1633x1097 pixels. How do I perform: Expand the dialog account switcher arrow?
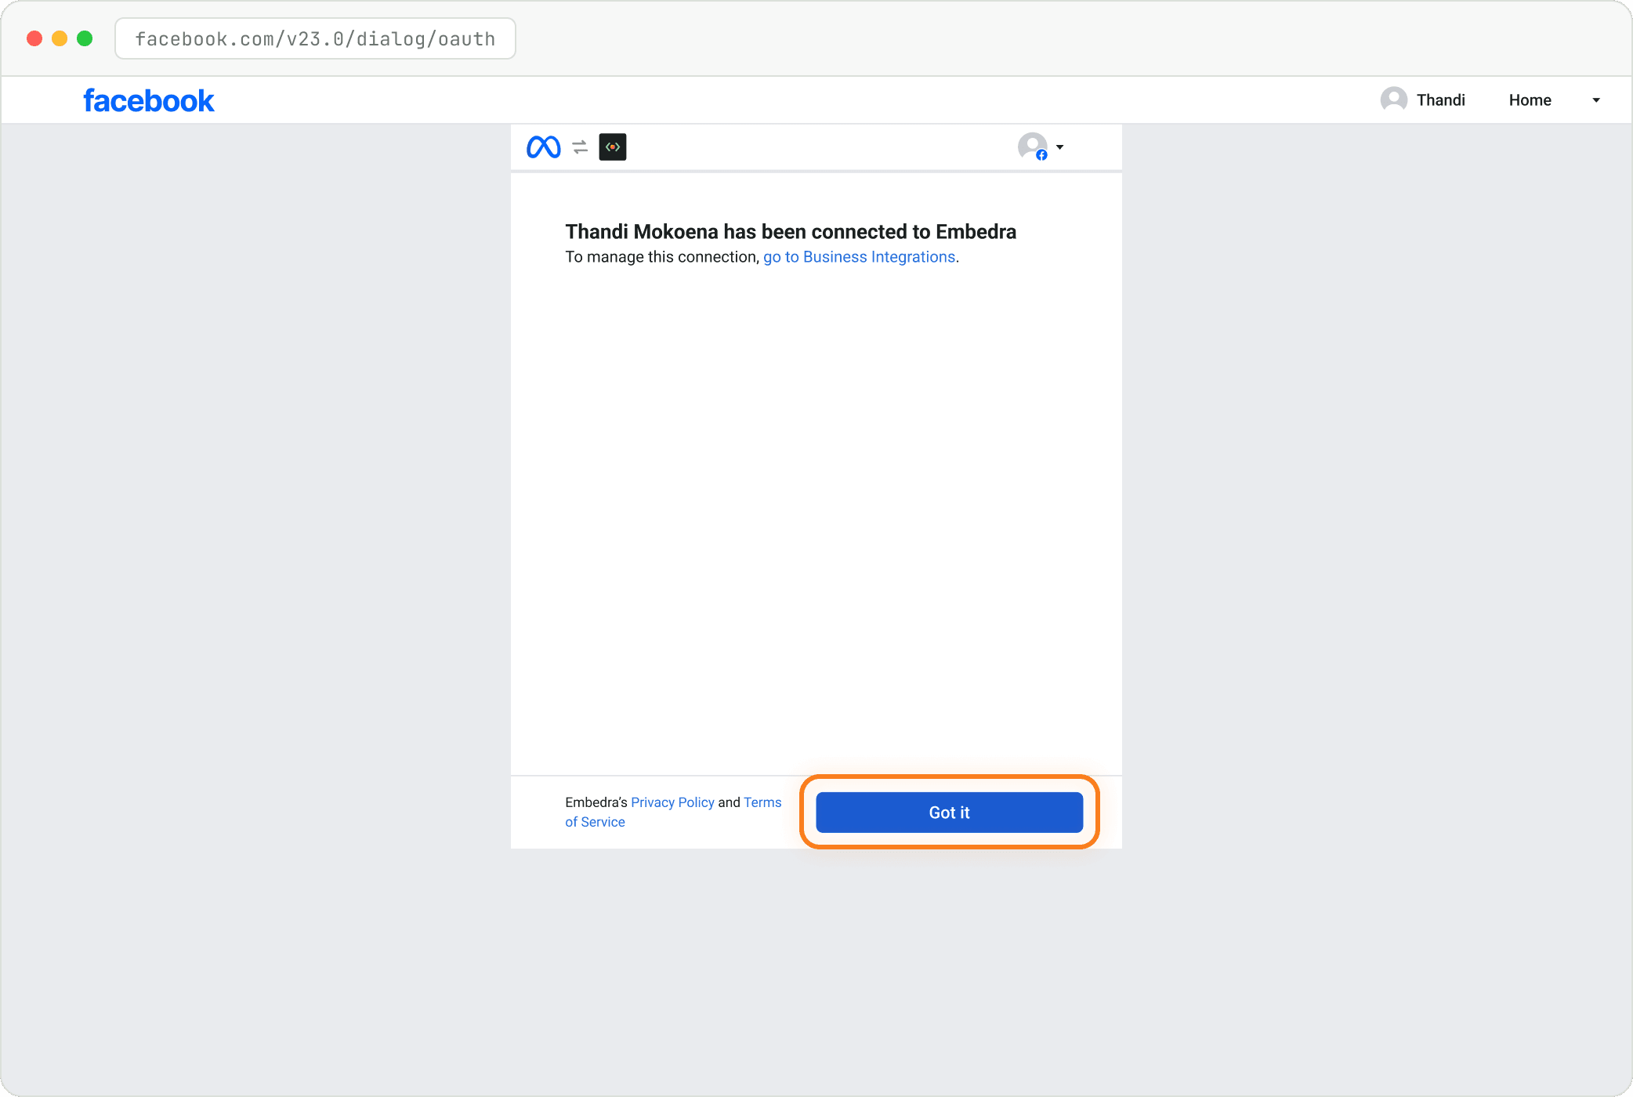click(1060, 147)
